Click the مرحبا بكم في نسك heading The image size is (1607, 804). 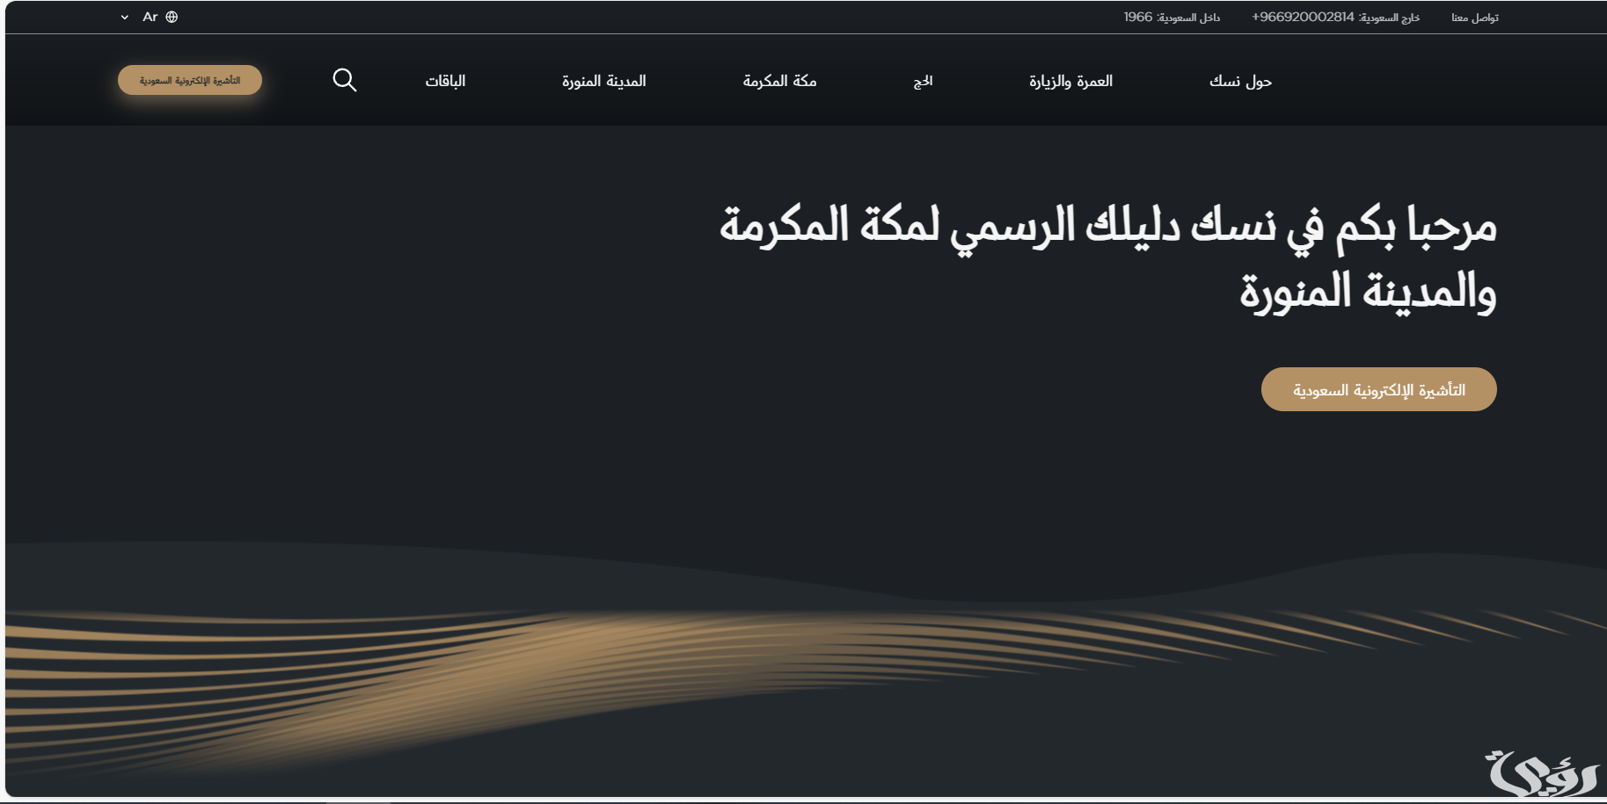[1108, 258]
